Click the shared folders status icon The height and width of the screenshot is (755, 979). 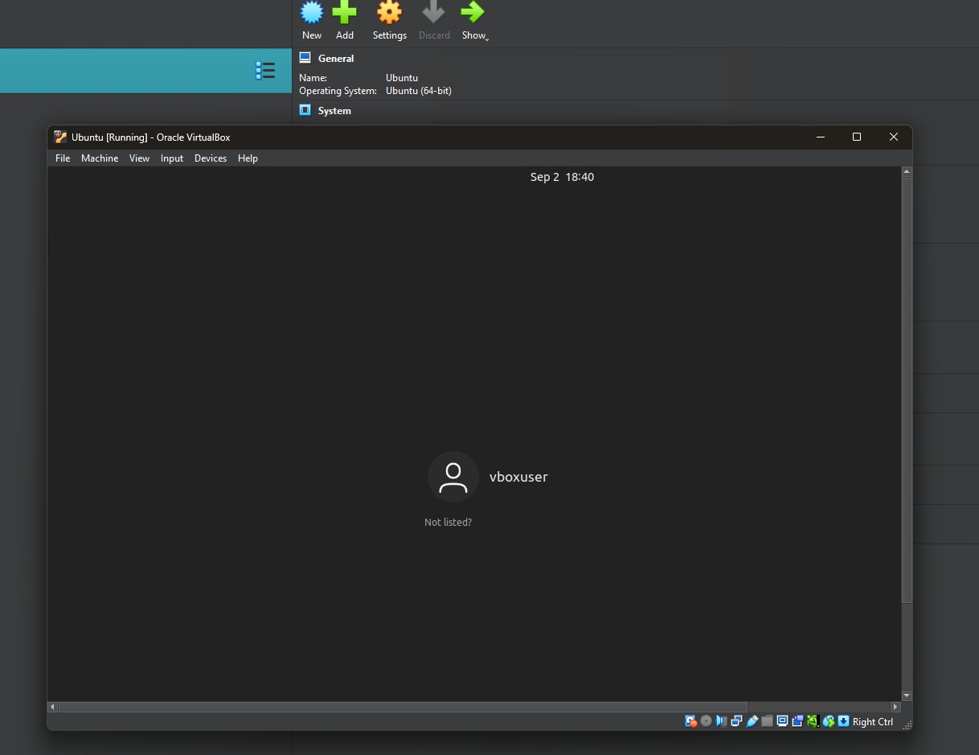(767, 721)
